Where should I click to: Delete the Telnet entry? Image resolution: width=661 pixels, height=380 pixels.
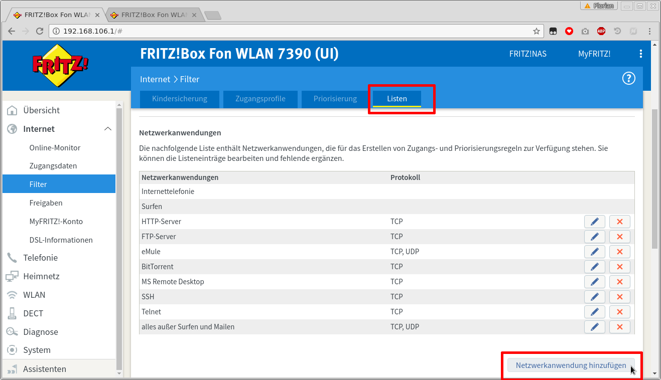[619, 312]
